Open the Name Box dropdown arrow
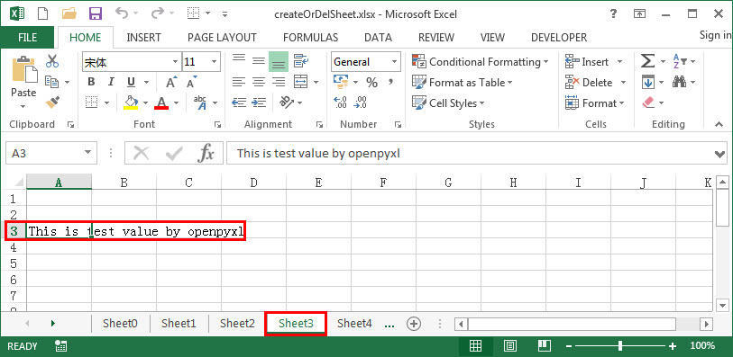Viewport: 733px width, 357px height. (x=87, y=153)
